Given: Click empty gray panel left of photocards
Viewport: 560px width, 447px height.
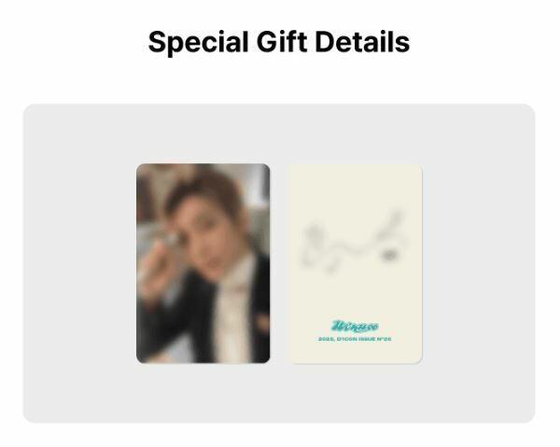Looking at the screenshot, I should [x=79, y=263].
